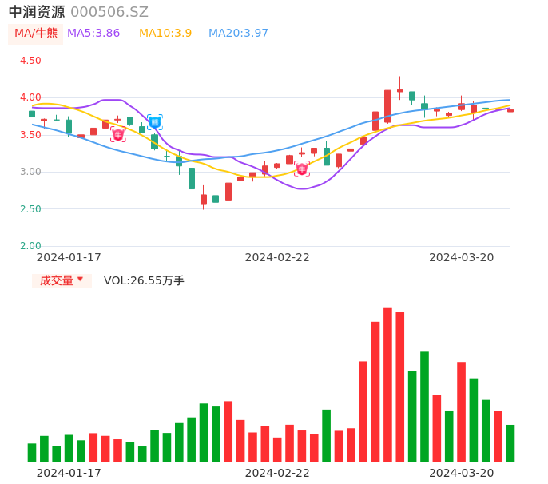Screen dimensions: 548x484
Task: Click the tallest red volume bar
Action: [x=387, y=385]
